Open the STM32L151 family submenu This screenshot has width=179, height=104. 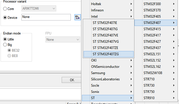click(156, 54)
